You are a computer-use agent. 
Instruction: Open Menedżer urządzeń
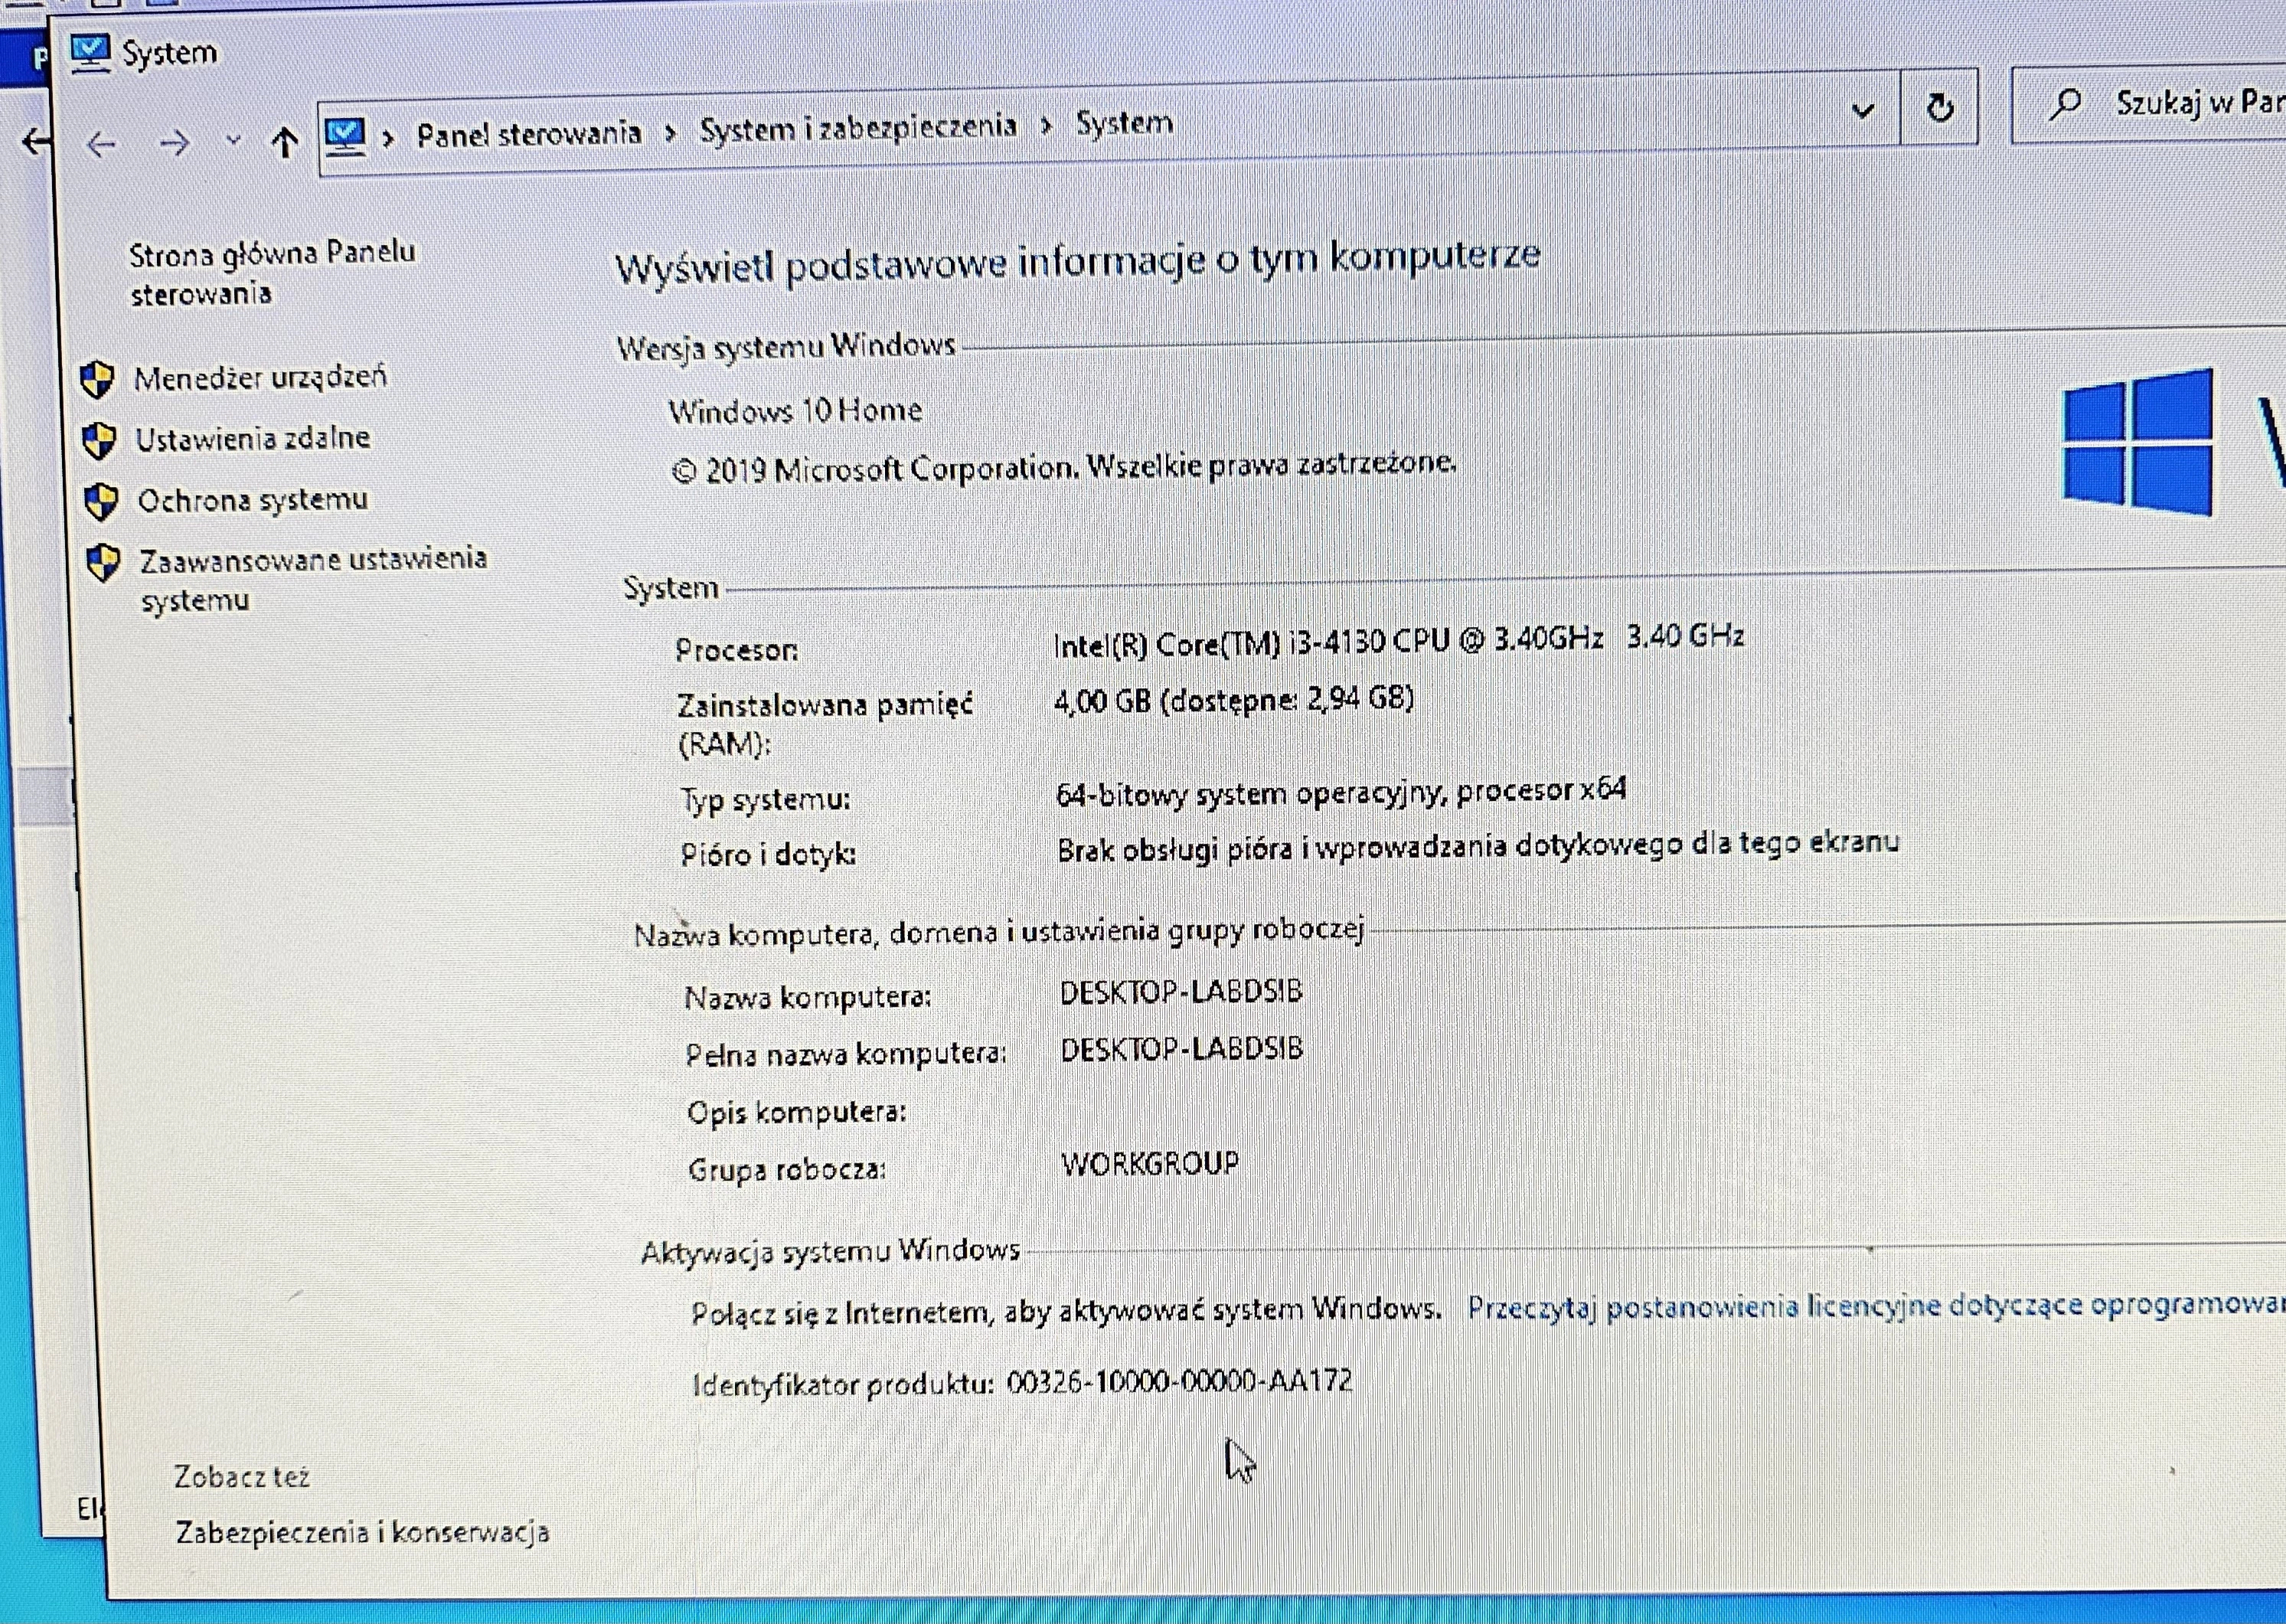[260, 377]
